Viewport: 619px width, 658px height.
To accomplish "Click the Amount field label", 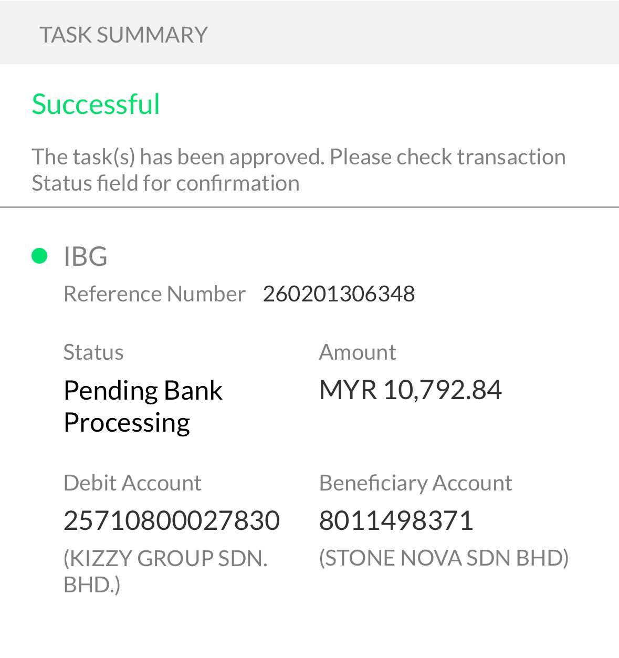I will pos(358,352).
